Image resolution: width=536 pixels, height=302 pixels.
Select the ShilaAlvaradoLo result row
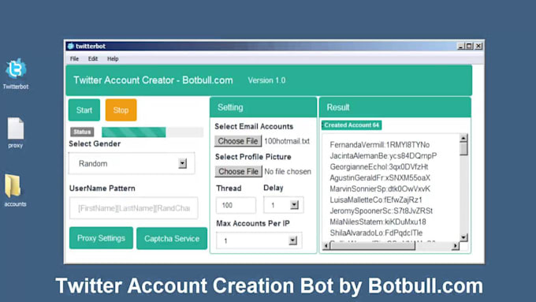tap(376, 233)
